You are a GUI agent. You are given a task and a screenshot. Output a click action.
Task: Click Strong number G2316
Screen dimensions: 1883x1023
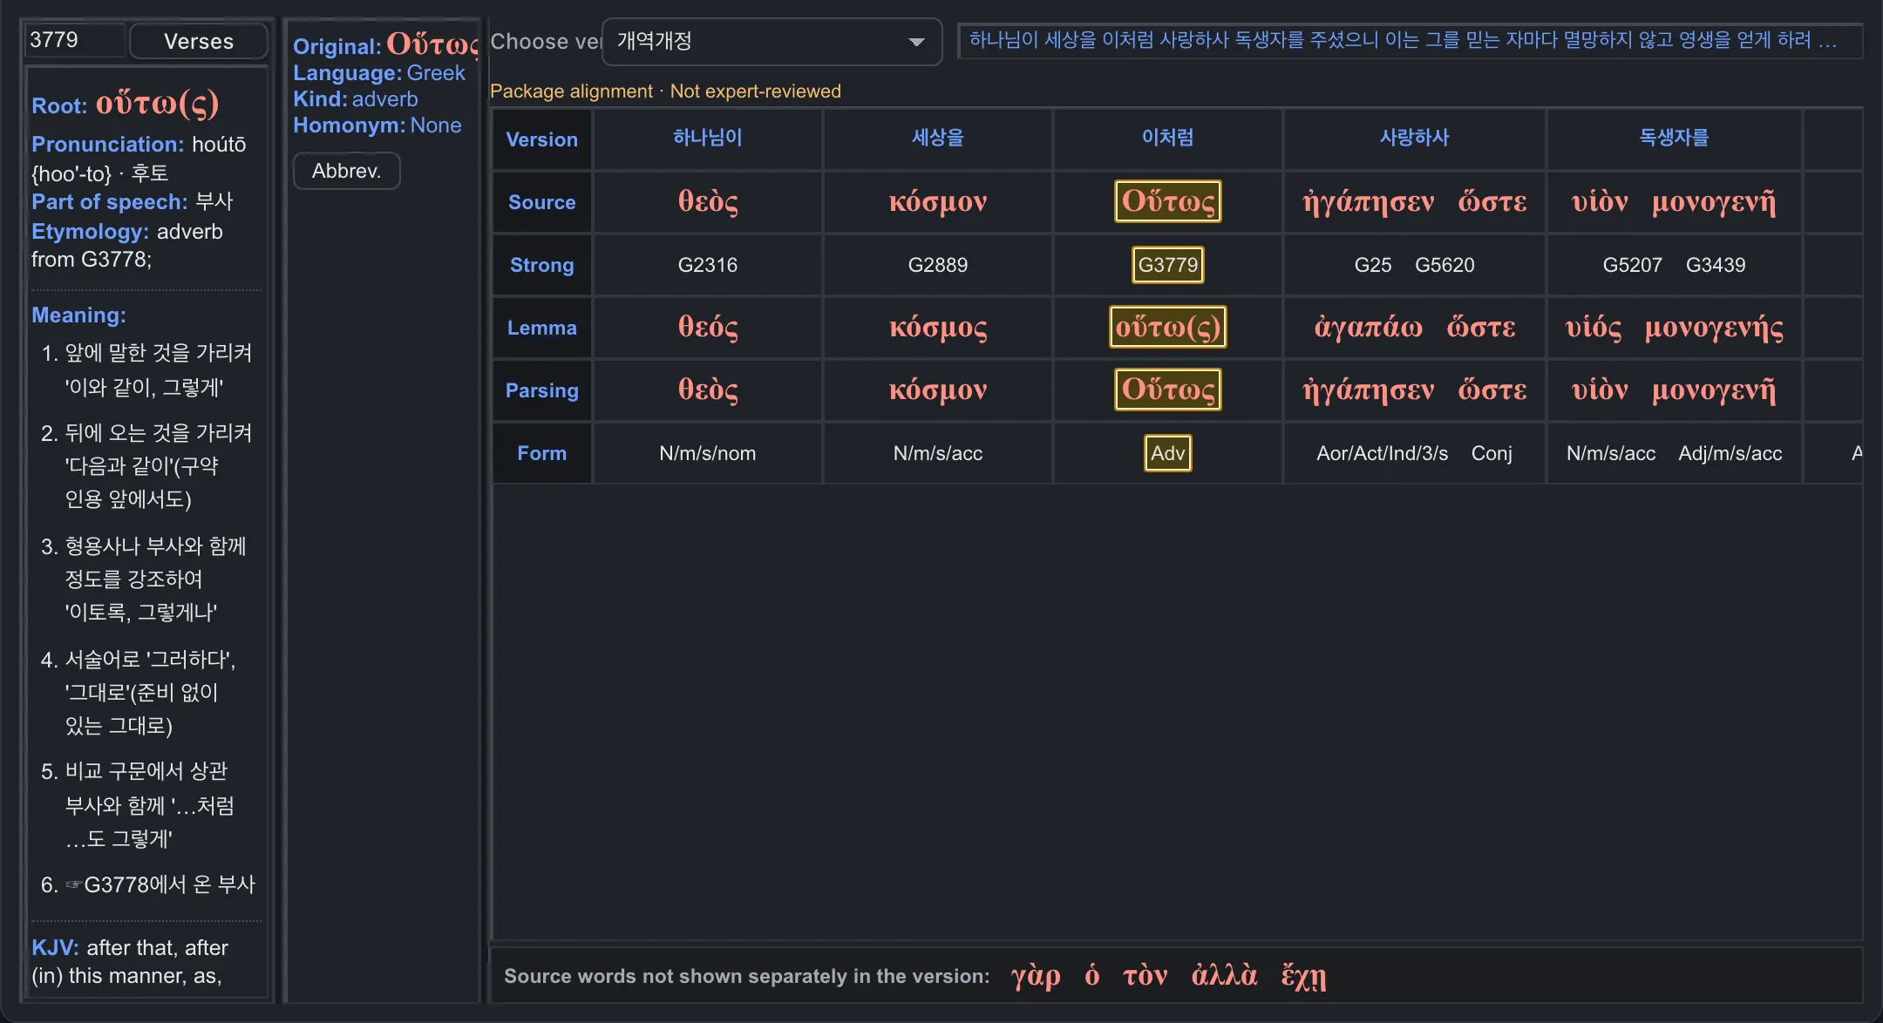(708, 265)
